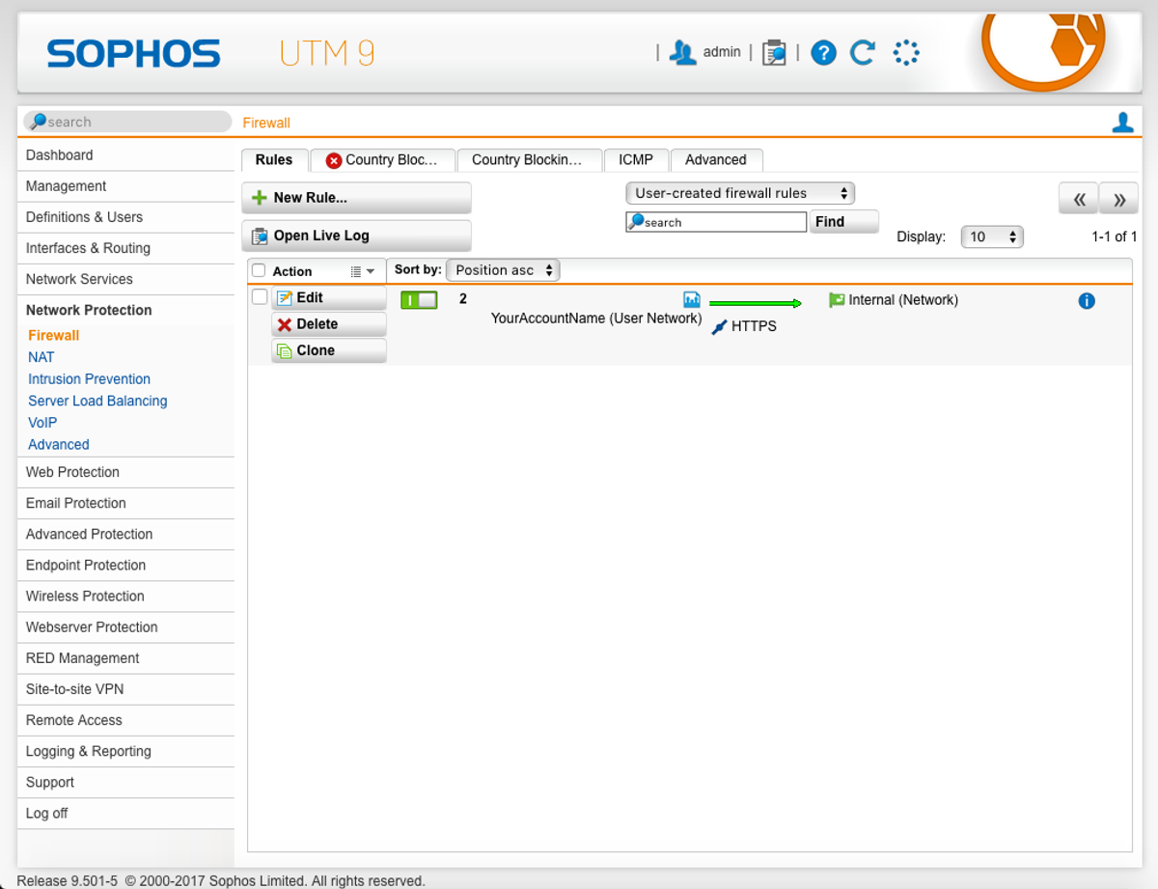
Task: Open Intrusion Prevention in sidebar
Action: point(89,379)
